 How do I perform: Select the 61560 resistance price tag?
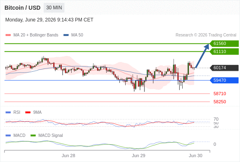coord(224,43)
